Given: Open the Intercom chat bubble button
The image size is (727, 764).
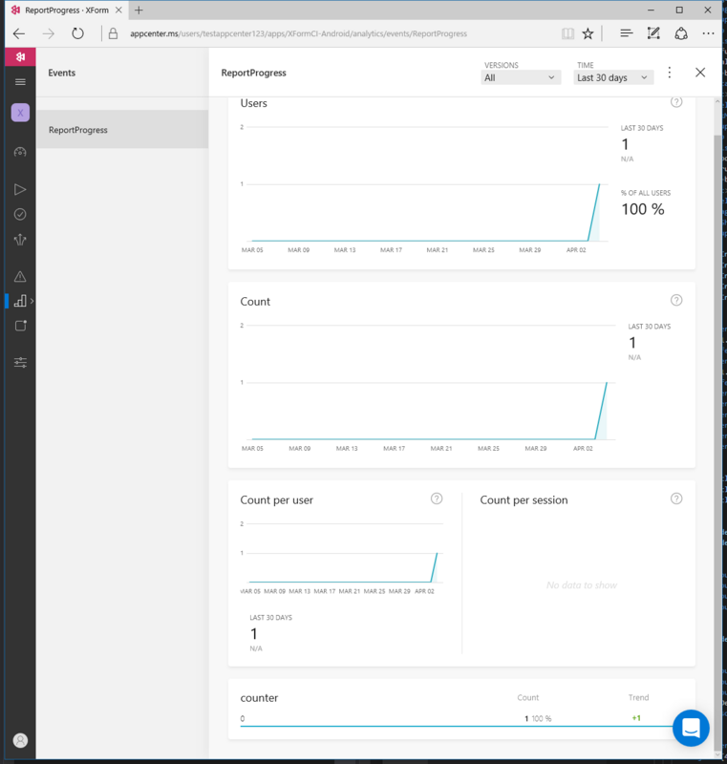Looking at the screenshot, I should (x=691, y=728).
